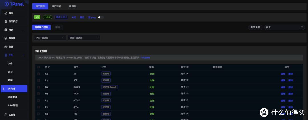Image resolution: width=308 pixels, height=120 pixels.
Task: Open the 状态 filter dropdown
Action: (x=50, y=38)
